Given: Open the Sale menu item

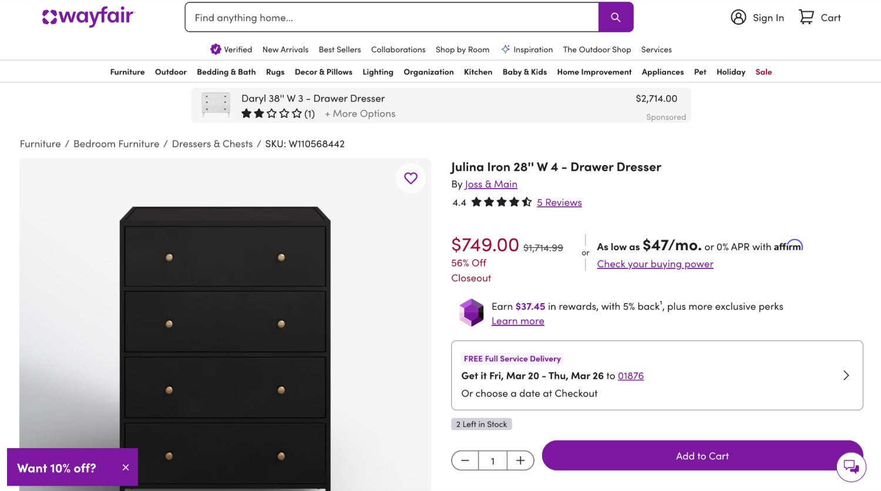Looking at the screenshot, I should point(764,72).
